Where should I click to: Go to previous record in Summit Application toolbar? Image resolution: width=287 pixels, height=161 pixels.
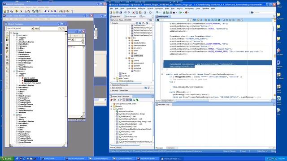click(49, 11)
